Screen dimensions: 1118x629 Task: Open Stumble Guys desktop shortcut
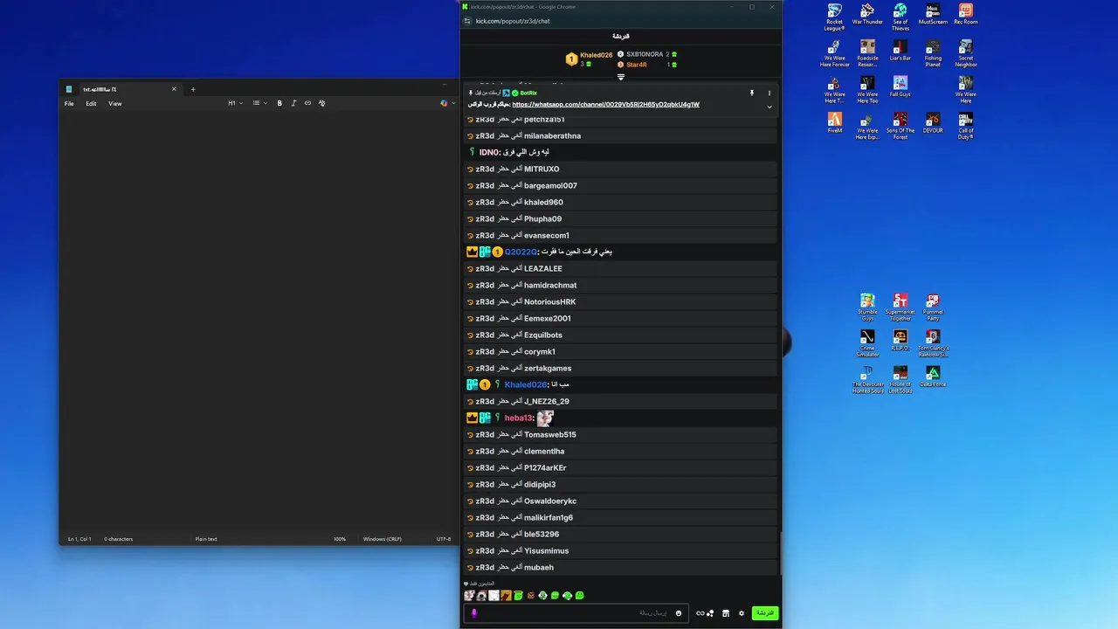coord(867,308)
